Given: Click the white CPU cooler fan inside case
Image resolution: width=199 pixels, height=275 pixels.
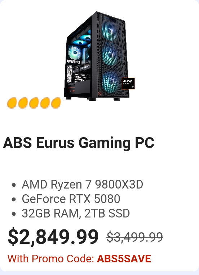Looking at the screenshot, I should click(75, 52).
